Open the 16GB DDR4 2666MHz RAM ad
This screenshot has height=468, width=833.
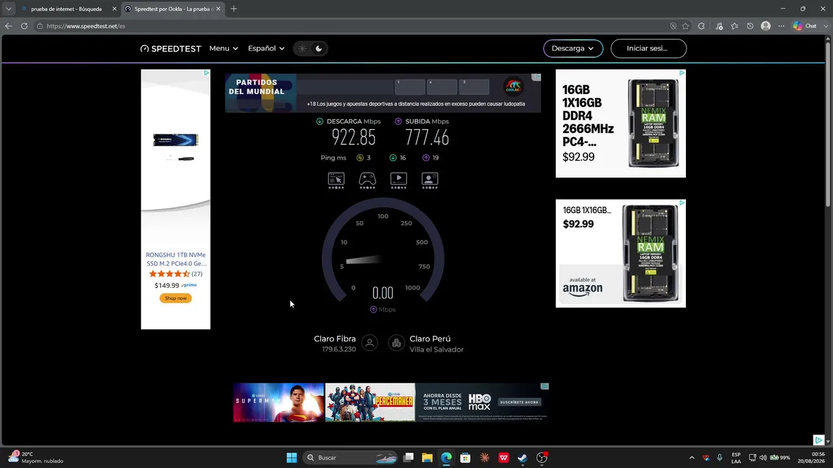(x=621, y=123)
